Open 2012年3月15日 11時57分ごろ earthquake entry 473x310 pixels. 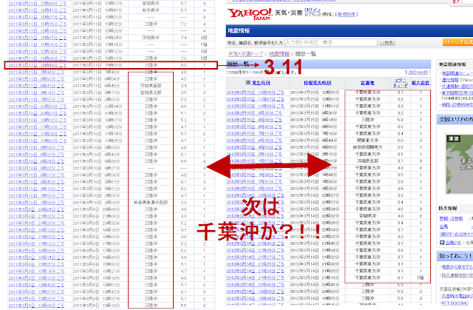point(255,99)
